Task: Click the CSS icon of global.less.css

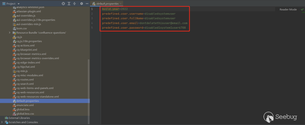Action: click(x=14, y=114)
